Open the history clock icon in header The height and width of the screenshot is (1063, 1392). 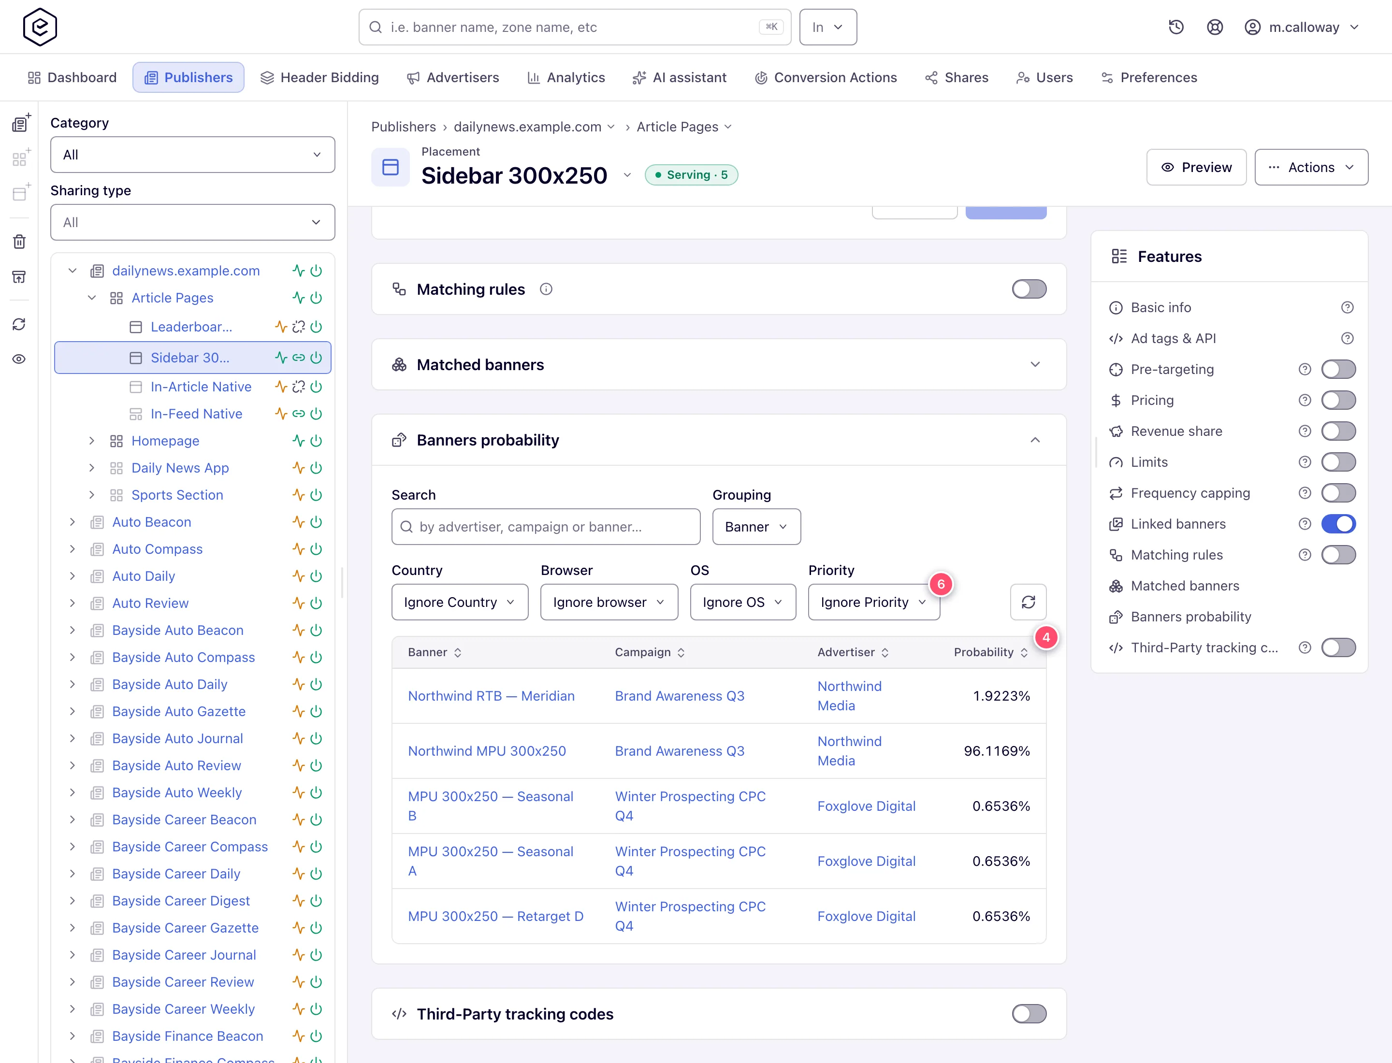click(x=1175, y=27)
